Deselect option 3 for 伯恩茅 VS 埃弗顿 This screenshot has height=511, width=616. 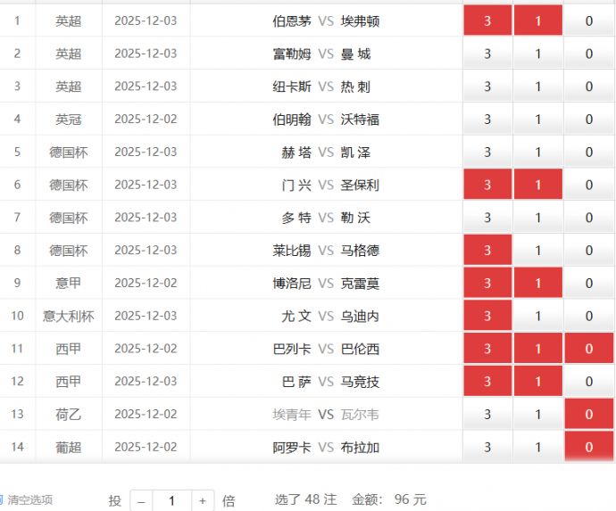tap(487, 21)
